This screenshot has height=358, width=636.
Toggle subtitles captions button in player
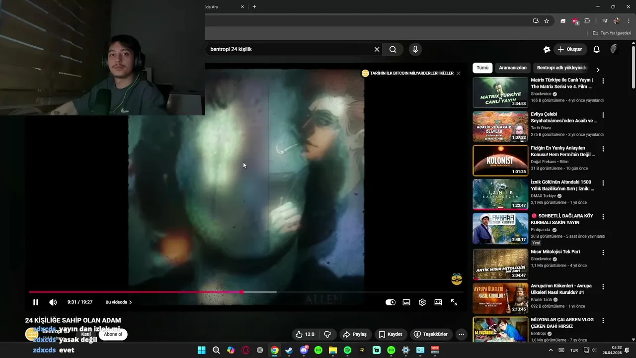(406, 302)
